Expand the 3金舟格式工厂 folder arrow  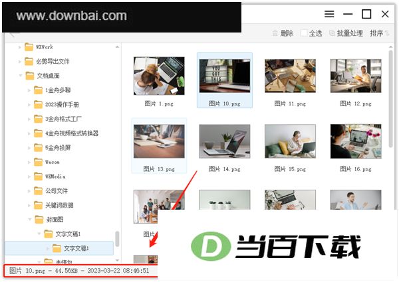point(29,119)
